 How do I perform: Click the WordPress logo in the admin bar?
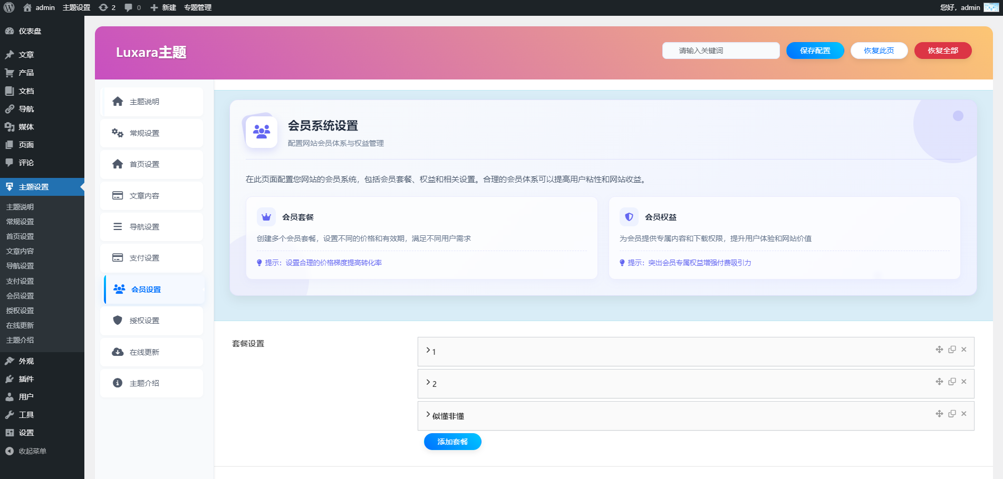click(x=8, y=7)
